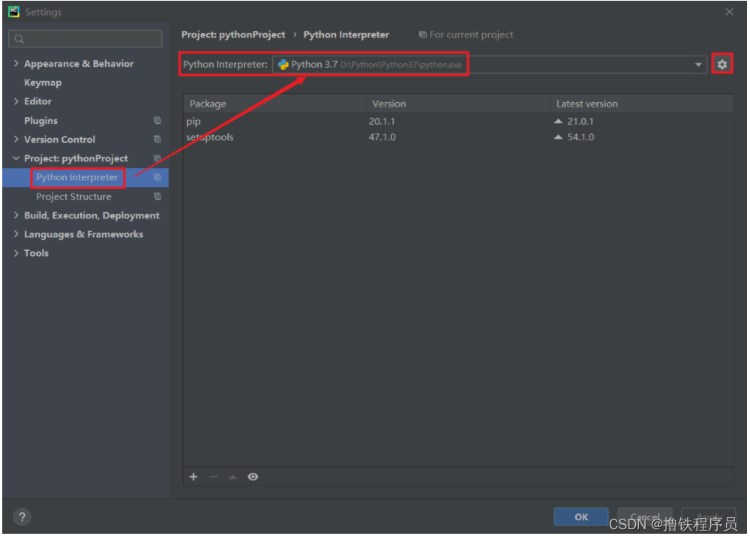The image size is (750, 539).
Task: Expand the Version Control section
Action: pos(16,140)
